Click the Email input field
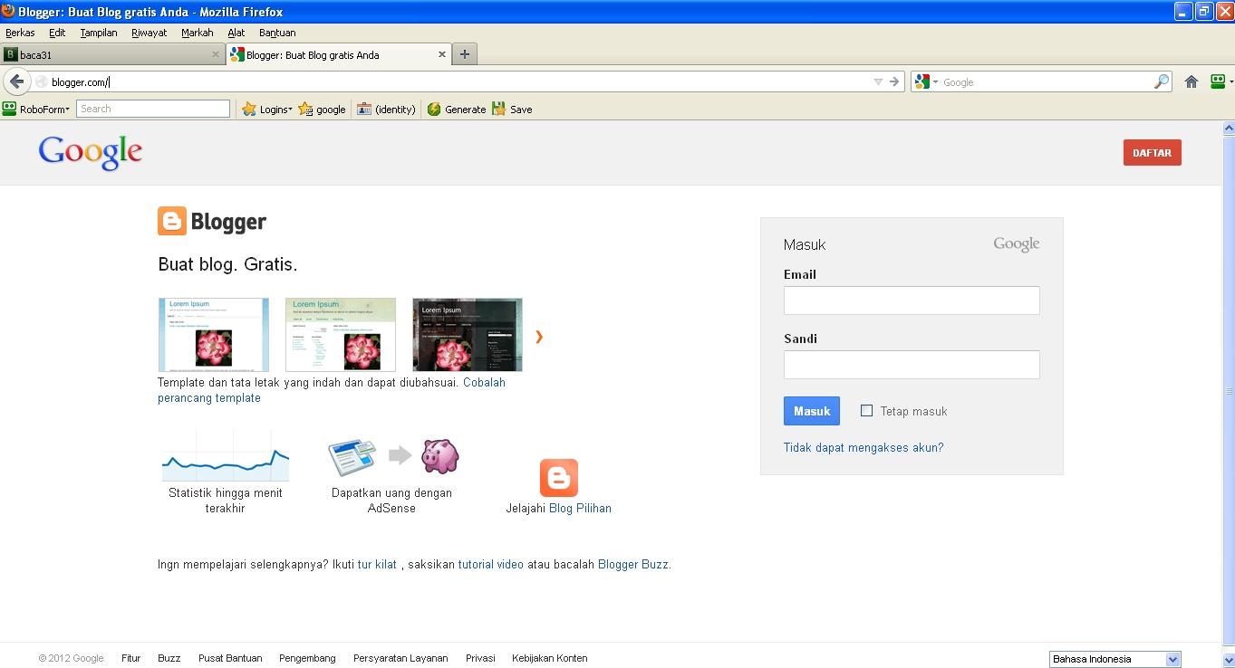Screen dimensions: 1235x668 pyautogui.click(x=912, y=301)
